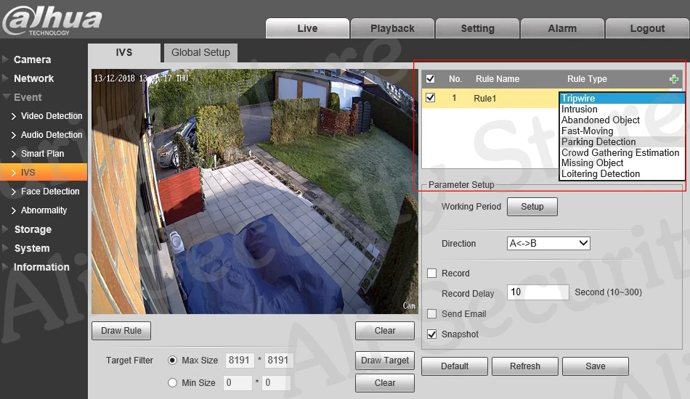Screen dimensions: 690x399
Task: Switch to the Playback tab
Action: [392, 28]
